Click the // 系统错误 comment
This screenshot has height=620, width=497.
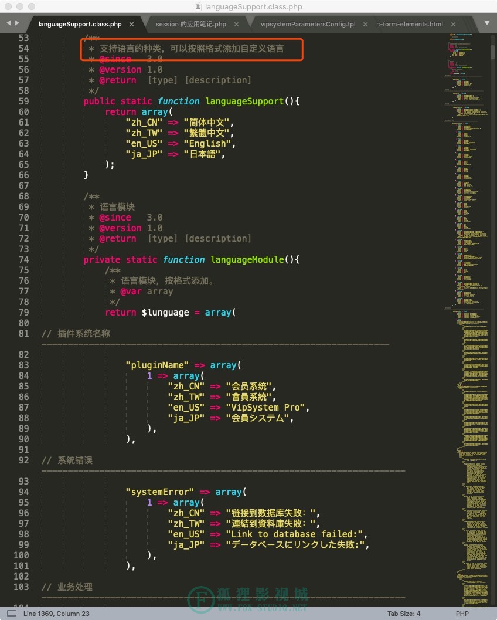67,460
